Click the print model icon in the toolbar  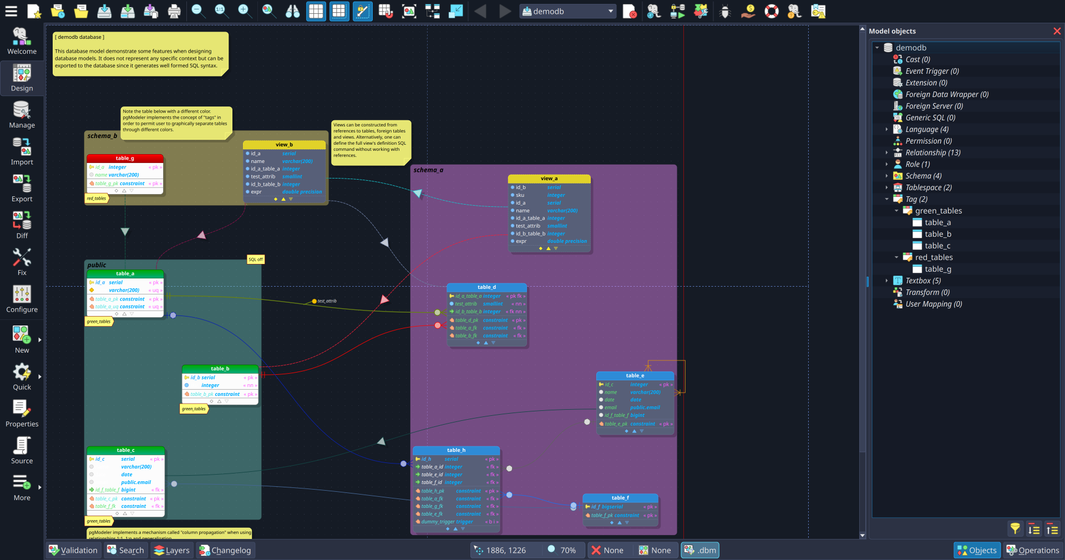[174, 11]
